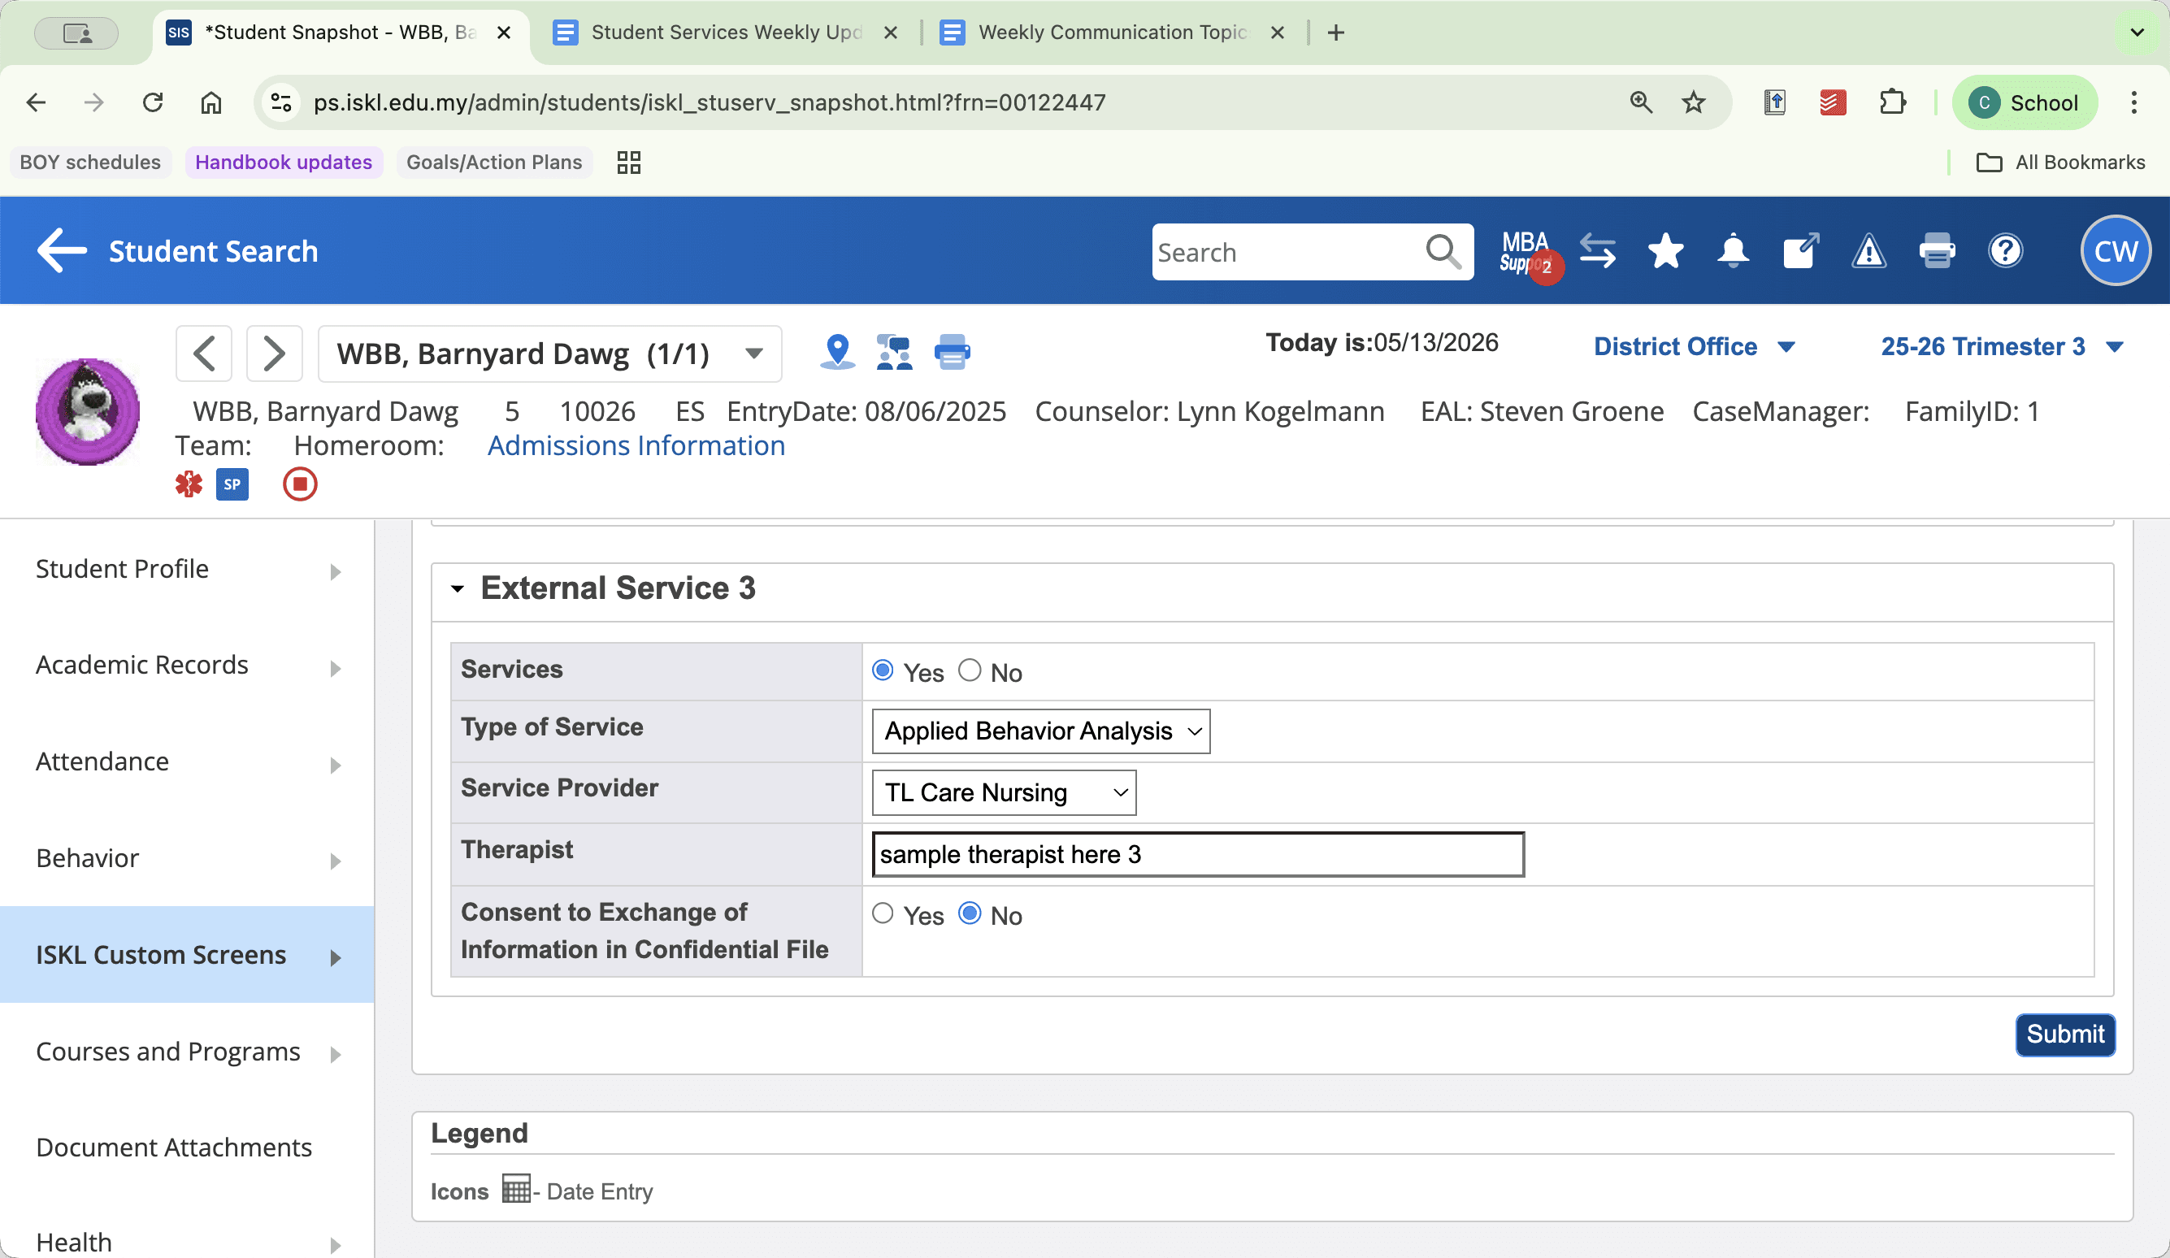The image size is (2170, 1258).
Task: Open Handbook updates bookmark
Action: 284,162
